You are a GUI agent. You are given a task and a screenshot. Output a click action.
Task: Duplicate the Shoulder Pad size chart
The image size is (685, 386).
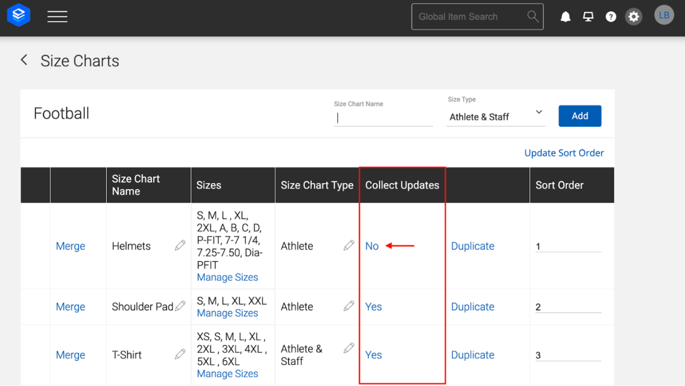point(473,307)
